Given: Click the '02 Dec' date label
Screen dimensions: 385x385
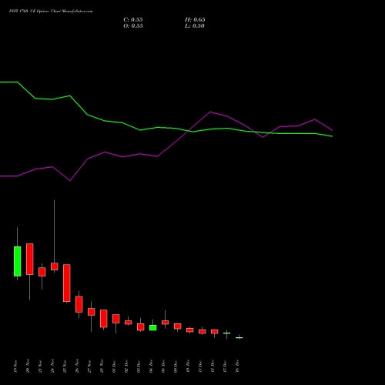Looking at the screenshot, I should (x=126, y=367).
